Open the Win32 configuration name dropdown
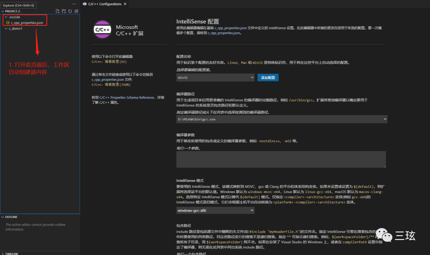 [x=215, y=78]
